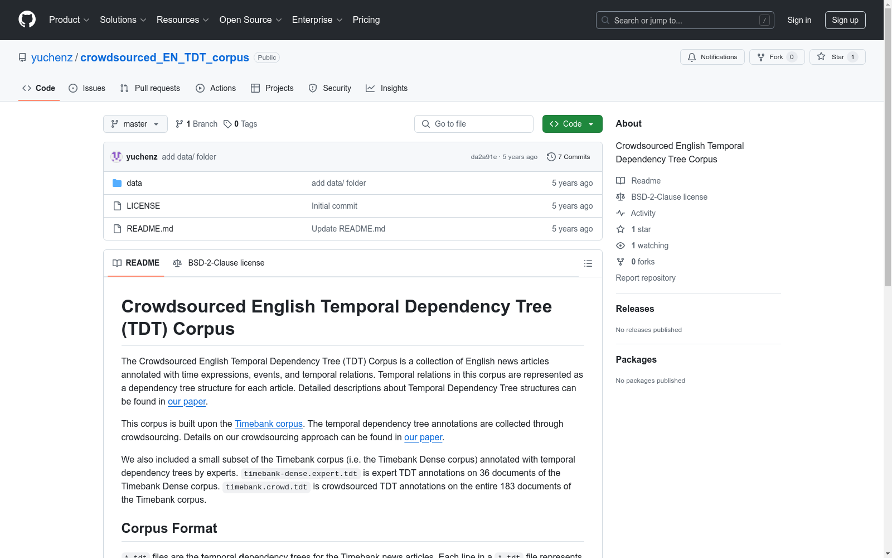Click the file icon beside README.md
The image size is (892, 558).
click(x=117, y=229)
